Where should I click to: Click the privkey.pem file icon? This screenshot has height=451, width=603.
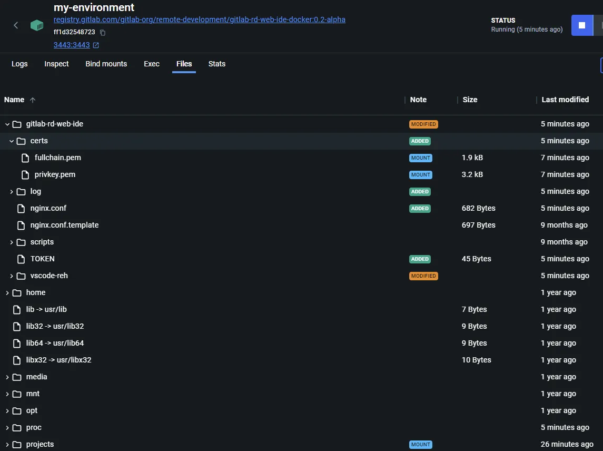pos(25,175)
